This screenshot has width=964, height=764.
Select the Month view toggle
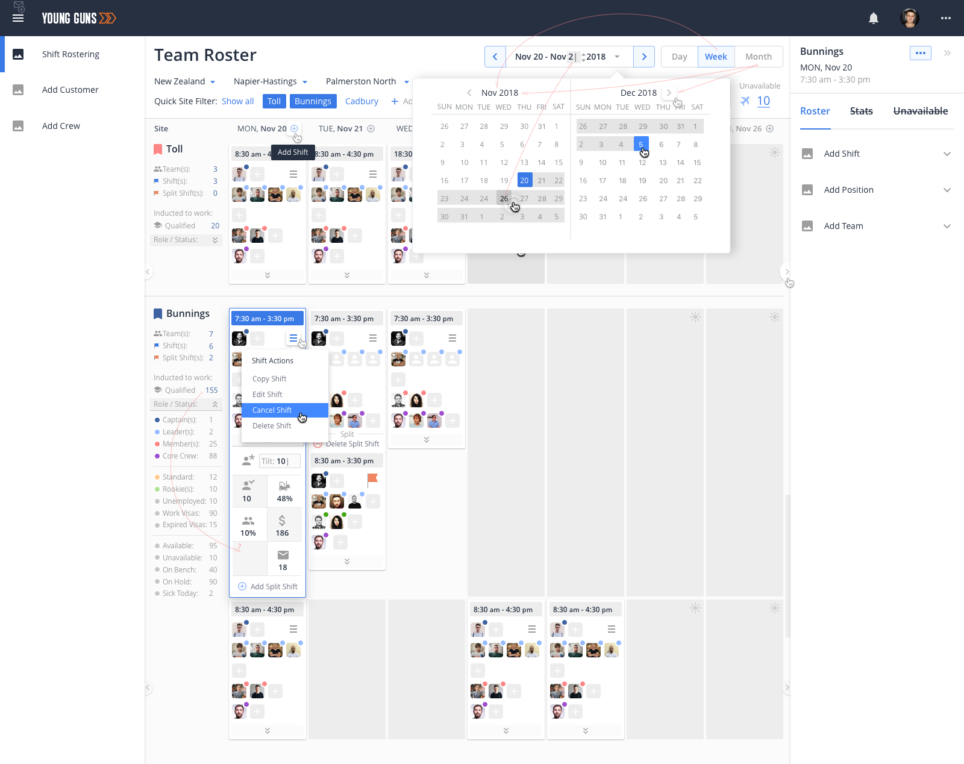[x=759, y=57]
